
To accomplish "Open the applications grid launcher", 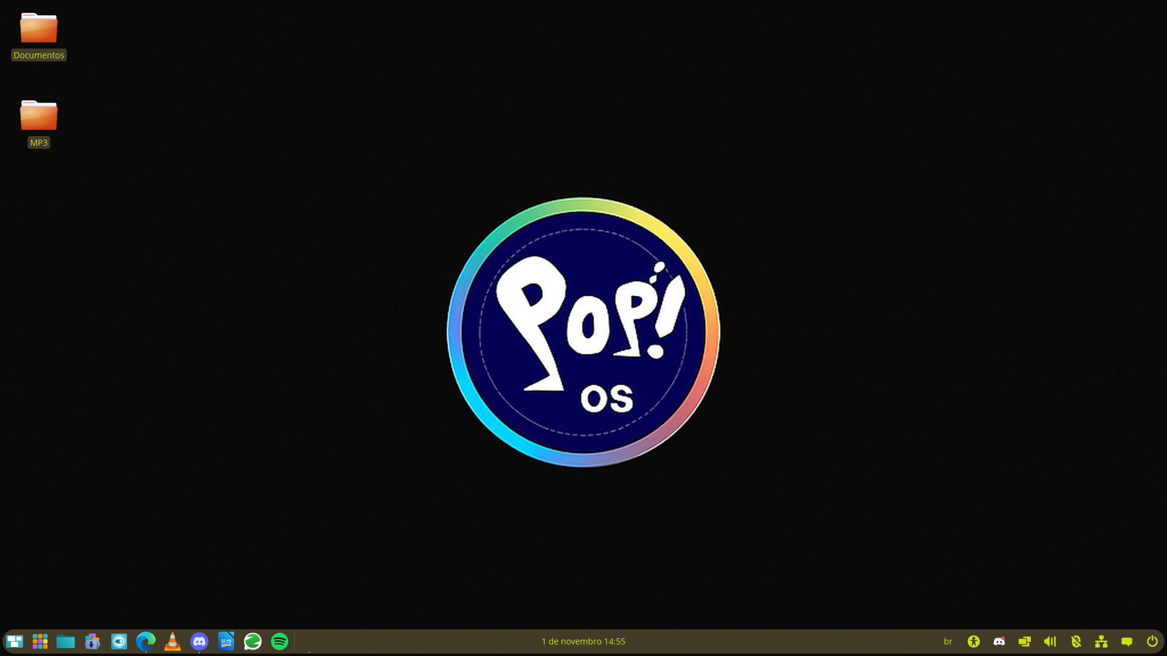I will pos(40,641).
